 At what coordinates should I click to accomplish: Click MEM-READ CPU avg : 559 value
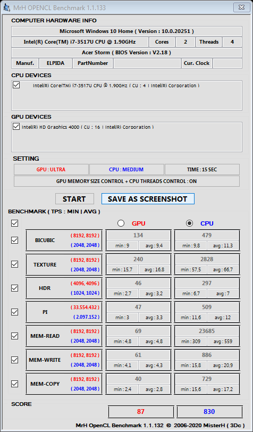click(223, 342)
